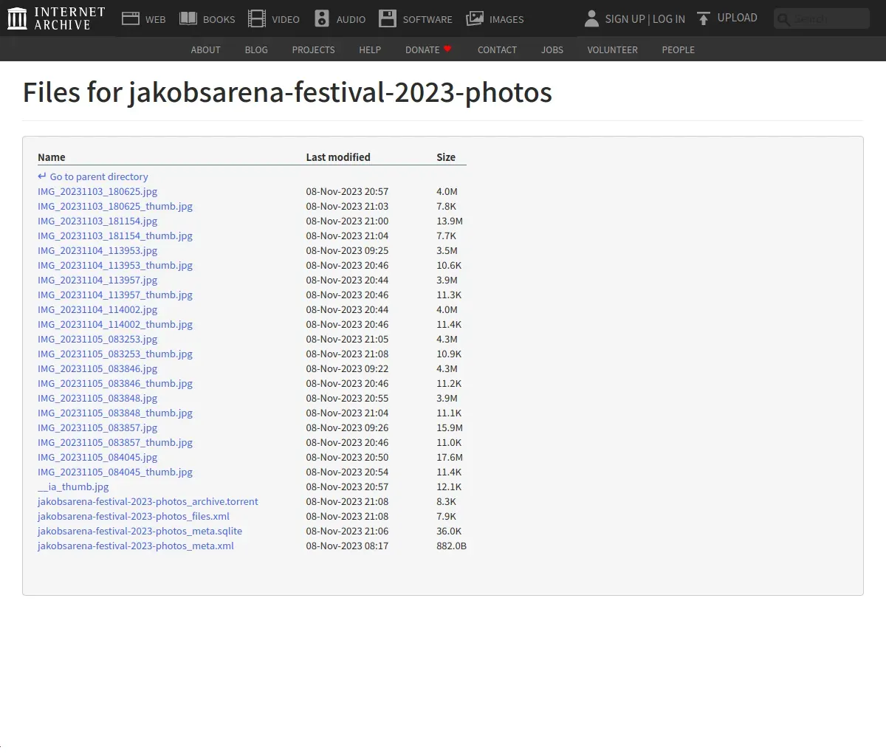Click the Internet Archive logo

tap(56, 18)
